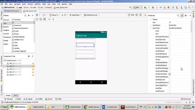This screenshot has height=110, width=195.
Task: Expand the Theme attribute
Action: coord(151,20)
